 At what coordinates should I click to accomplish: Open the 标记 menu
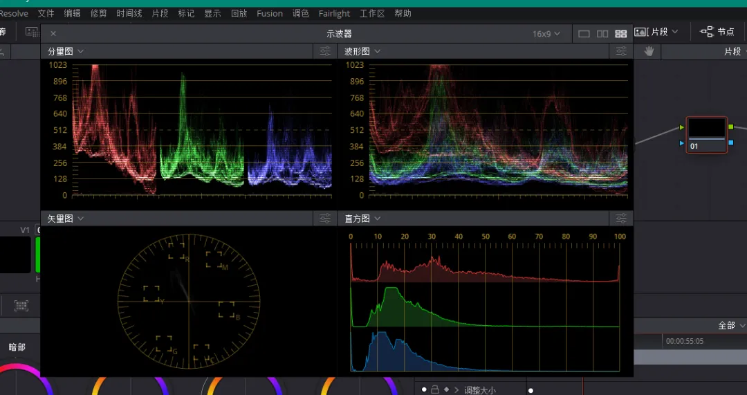tap(186, 13)
